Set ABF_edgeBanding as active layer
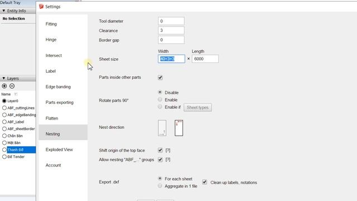Screen dimensions: 357x201 pos(4,115)
